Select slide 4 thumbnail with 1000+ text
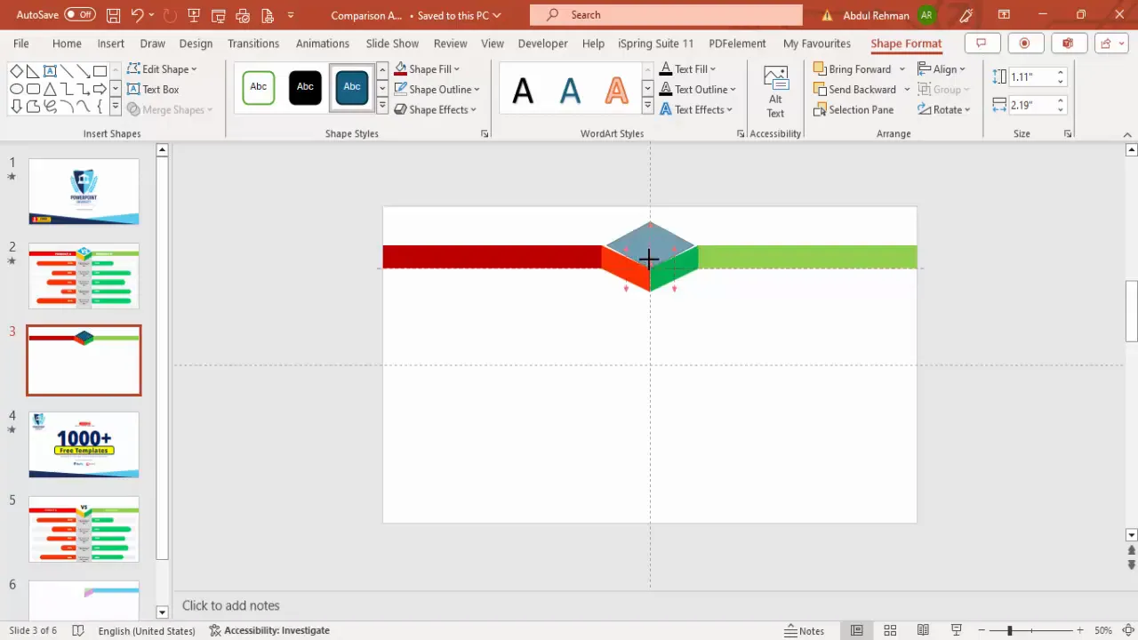 (x=84, y=444)
